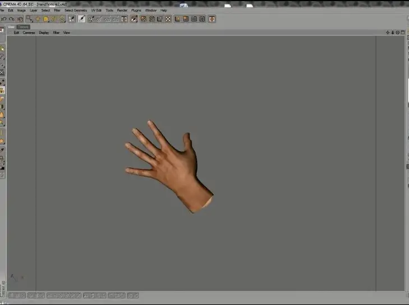Viewport: 409px width, 305px height.
Task: Open the UV Edit menu
Action: click(96, 11)
